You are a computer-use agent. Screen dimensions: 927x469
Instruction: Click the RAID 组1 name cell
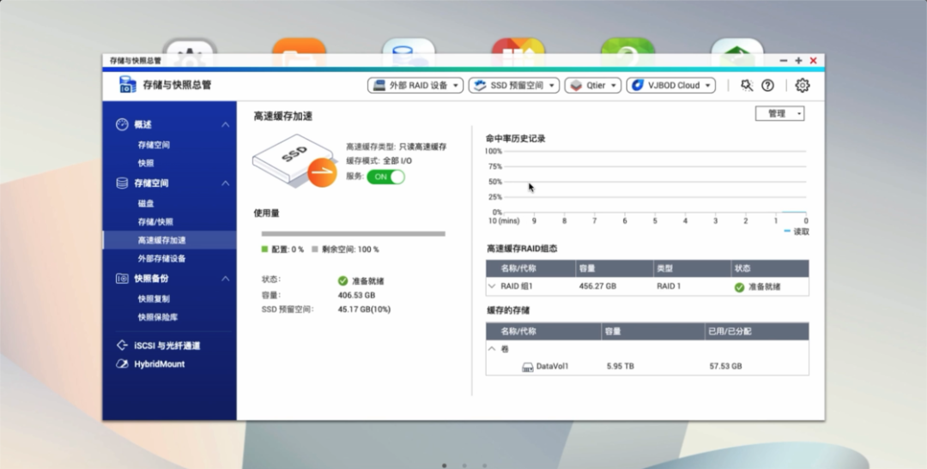click(517, 286)
